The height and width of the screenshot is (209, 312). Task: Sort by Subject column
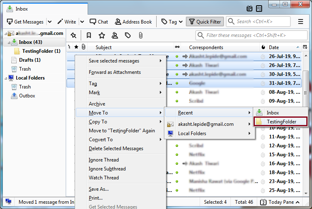point(103,47)
